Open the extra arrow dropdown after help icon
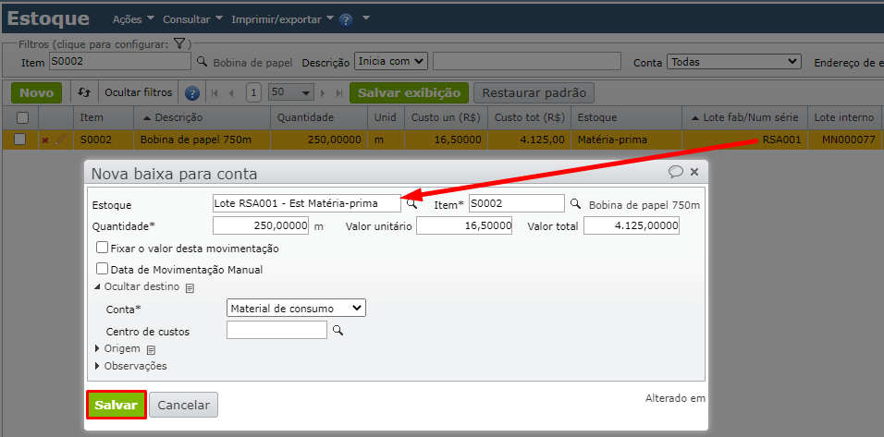The height and width of the screenshot is (437, 884). coord(366,18)
